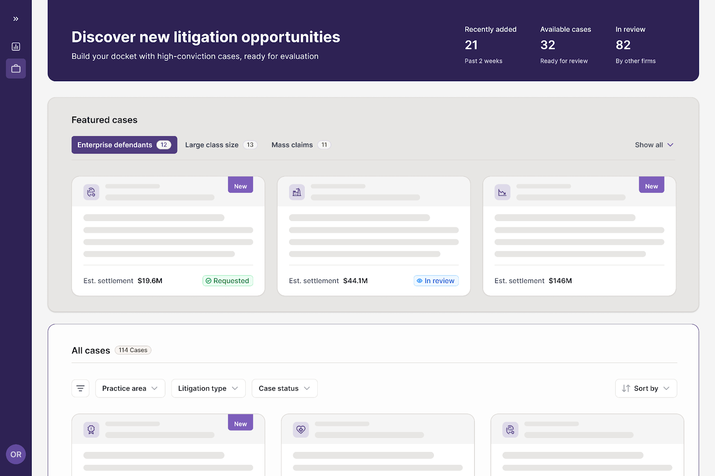Click Discover new litigation opportunities heading
The height and width of the screenshot is (476, 715).
(206, 37)
